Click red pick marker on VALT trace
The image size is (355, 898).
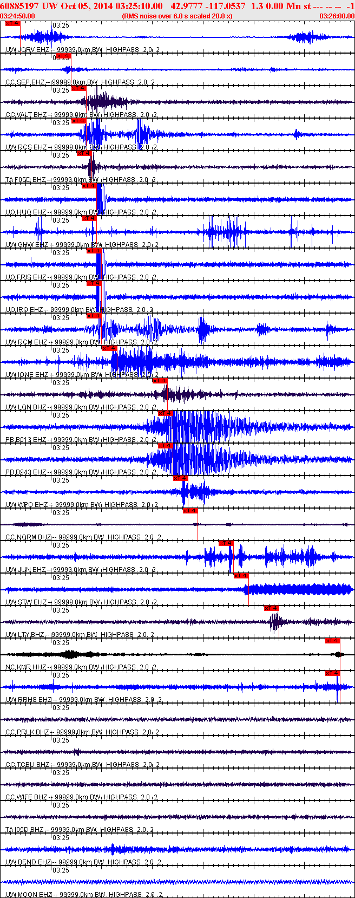tap(78, 88)
